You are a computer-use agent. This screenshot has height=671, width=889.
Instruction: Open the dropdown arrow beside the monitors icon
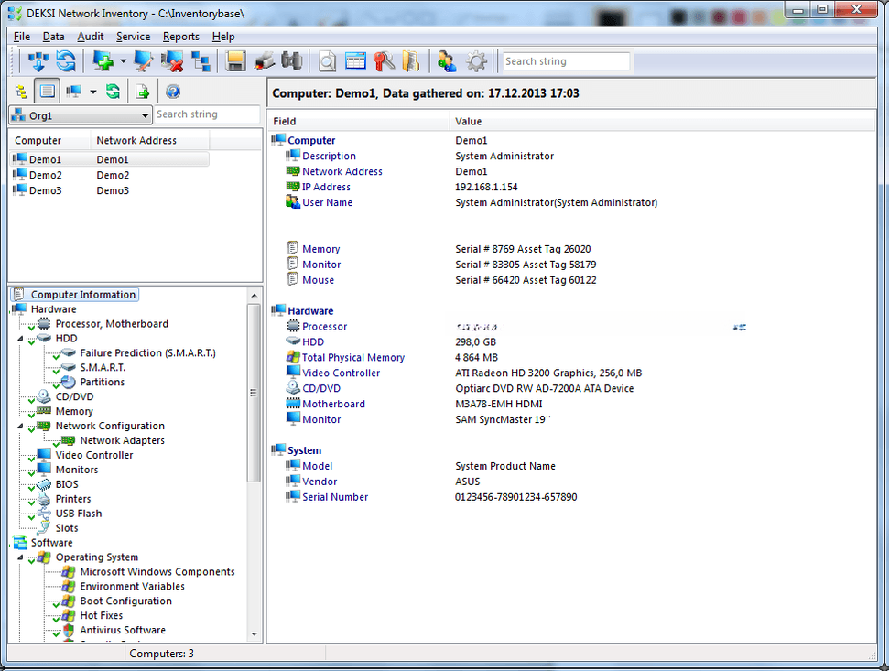[93, 92]
